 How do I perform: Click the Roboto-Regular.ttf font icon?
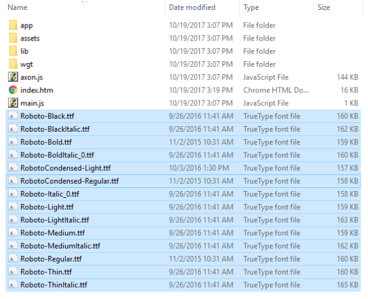13,259
